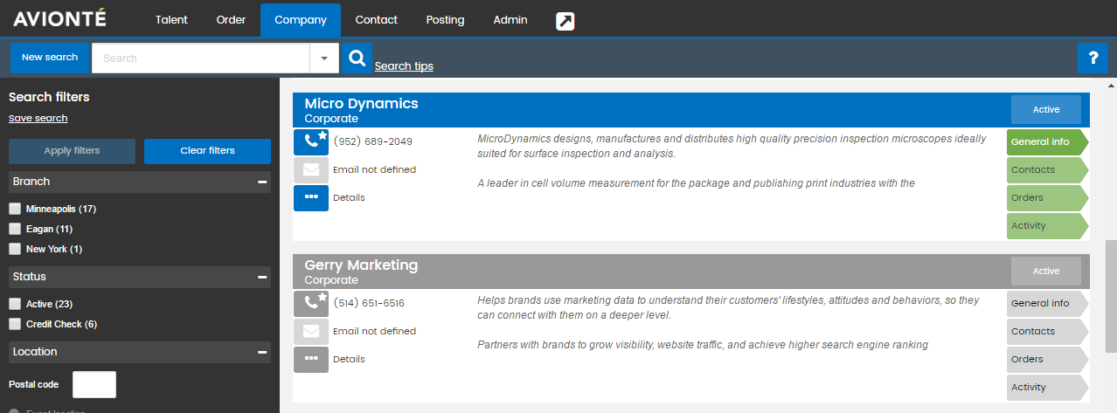This screenshot has width=1117, height=413.
Task: Click the Search filters heading
Action: point(49,97)
